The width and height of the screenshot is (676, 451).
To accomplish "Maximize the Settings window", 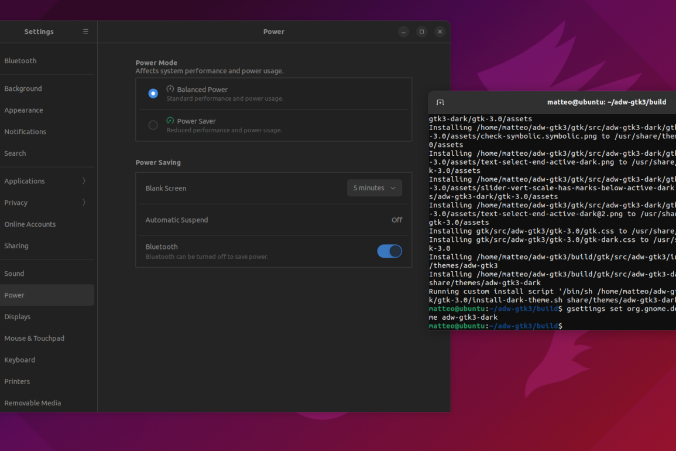I will pyautogui.click(x=421, y=32).
